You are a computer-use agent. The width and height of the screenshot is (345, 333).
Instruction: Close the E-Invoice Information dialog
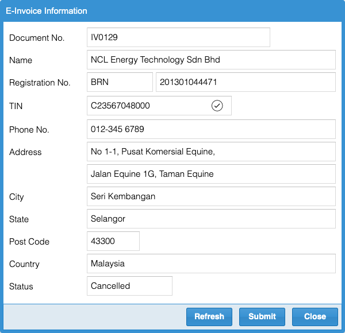click(315, 317)
